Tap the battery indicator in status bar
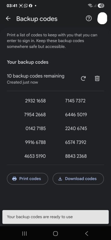Viewport: 111px width, 240px height. pos(101,6)
